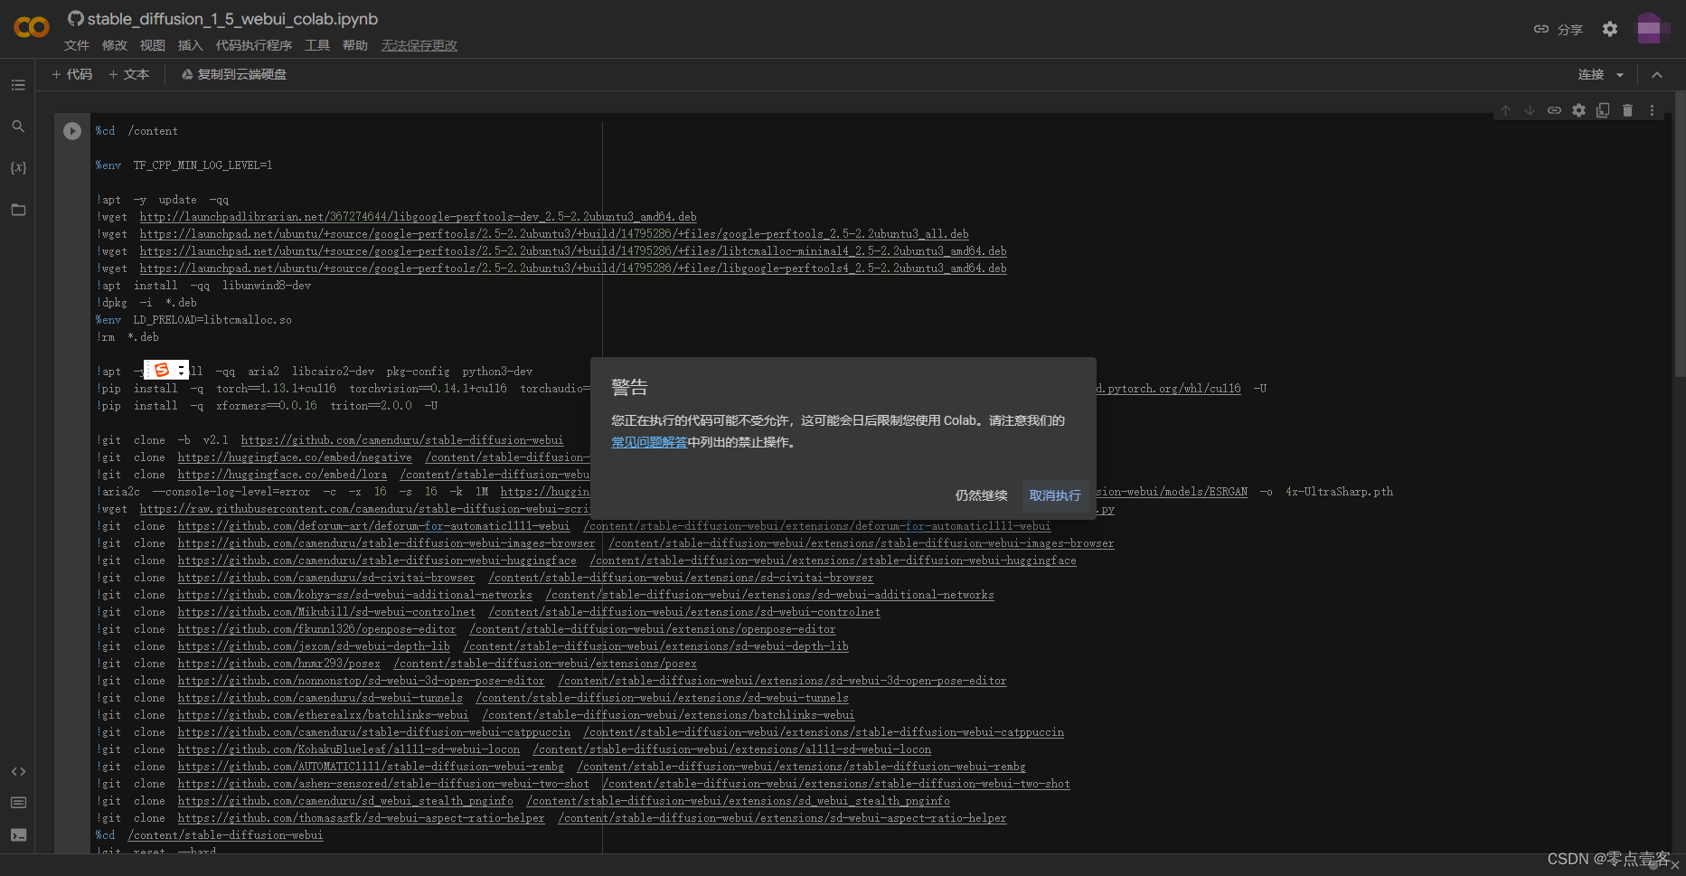Open the openpose-editor GitHub link
The image size is (1686, 876).
(x=316, y=629)
